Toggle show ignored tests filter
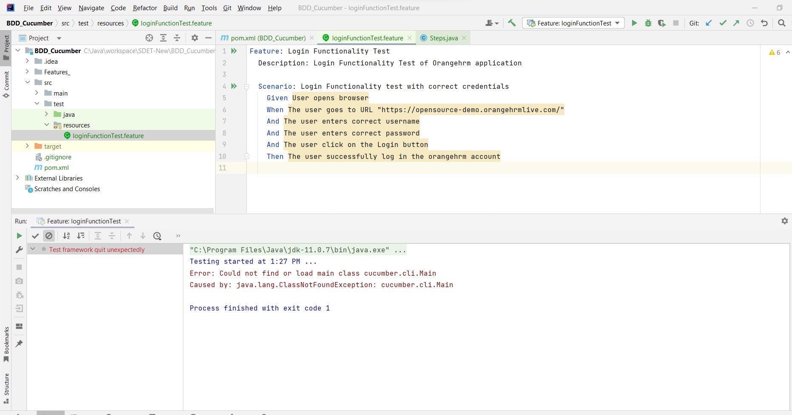Viewport: 792px width, 415px height. (x=49, y=236)
